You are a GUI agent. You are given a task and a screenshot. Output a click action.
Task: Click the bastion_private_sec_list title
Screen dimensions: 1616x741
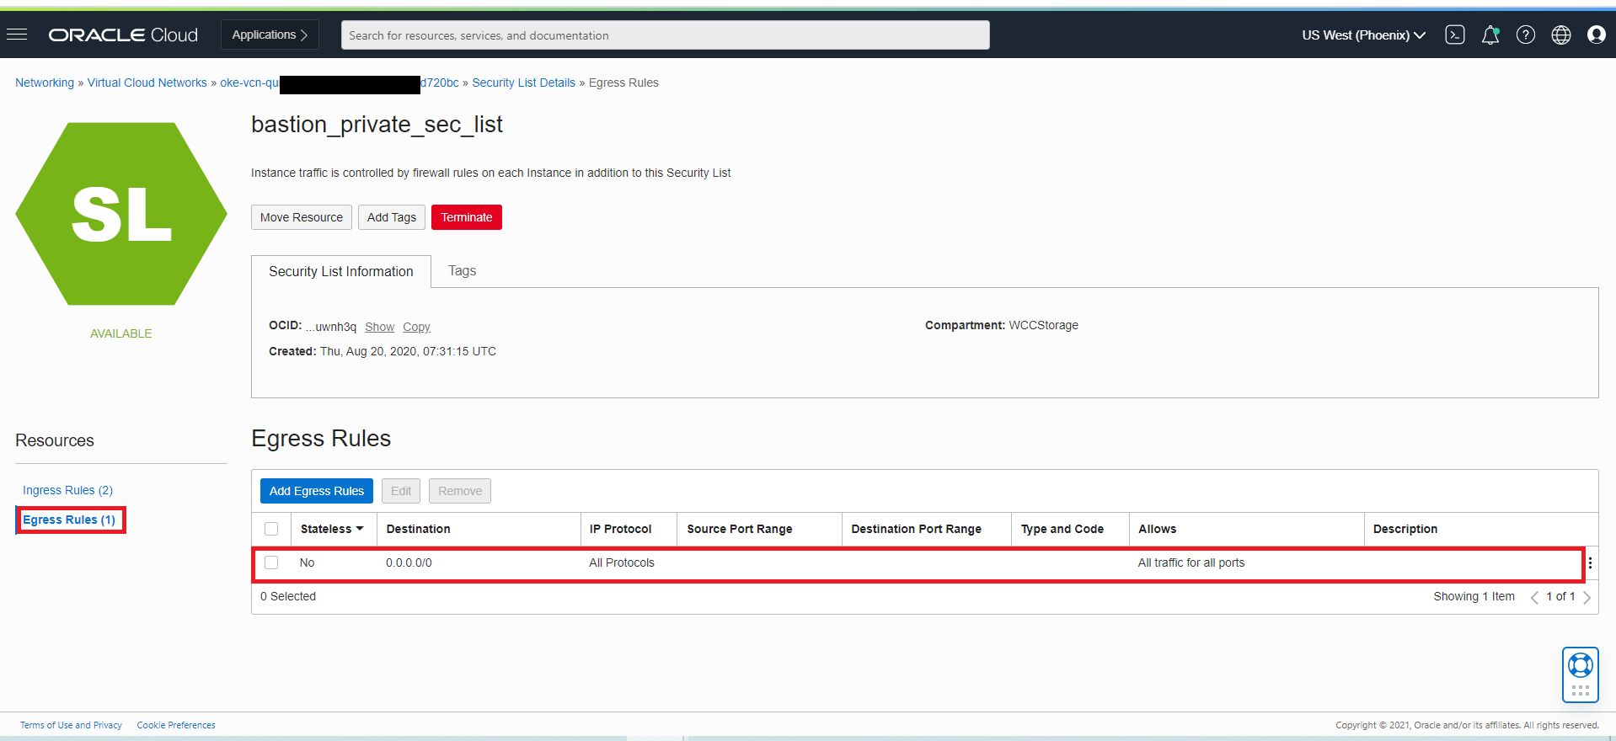(x=377, y=125)
